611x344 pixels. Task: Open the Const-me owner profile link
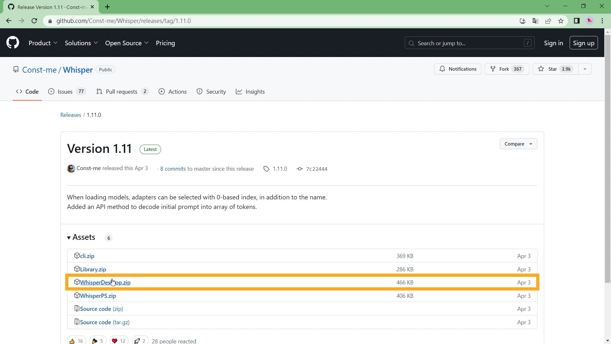click(x=39, y=70)
